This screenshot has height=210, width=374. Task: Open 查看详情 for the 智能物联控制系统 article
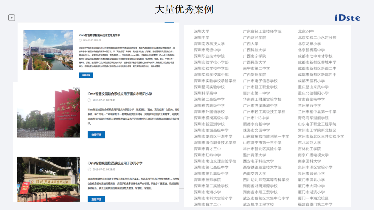tap(86, 75)
